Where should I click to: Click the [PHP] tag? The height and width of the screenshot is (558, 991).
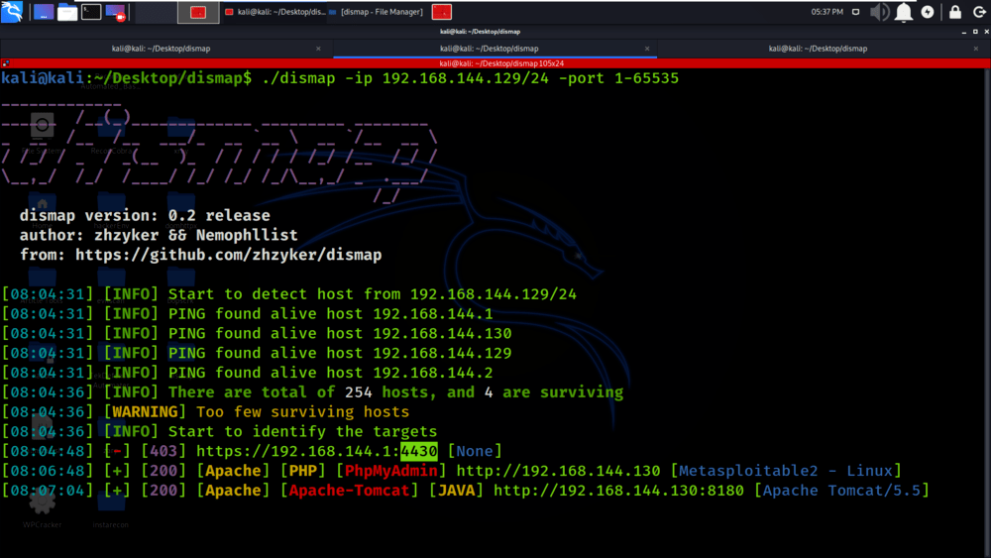click(302, 471)
